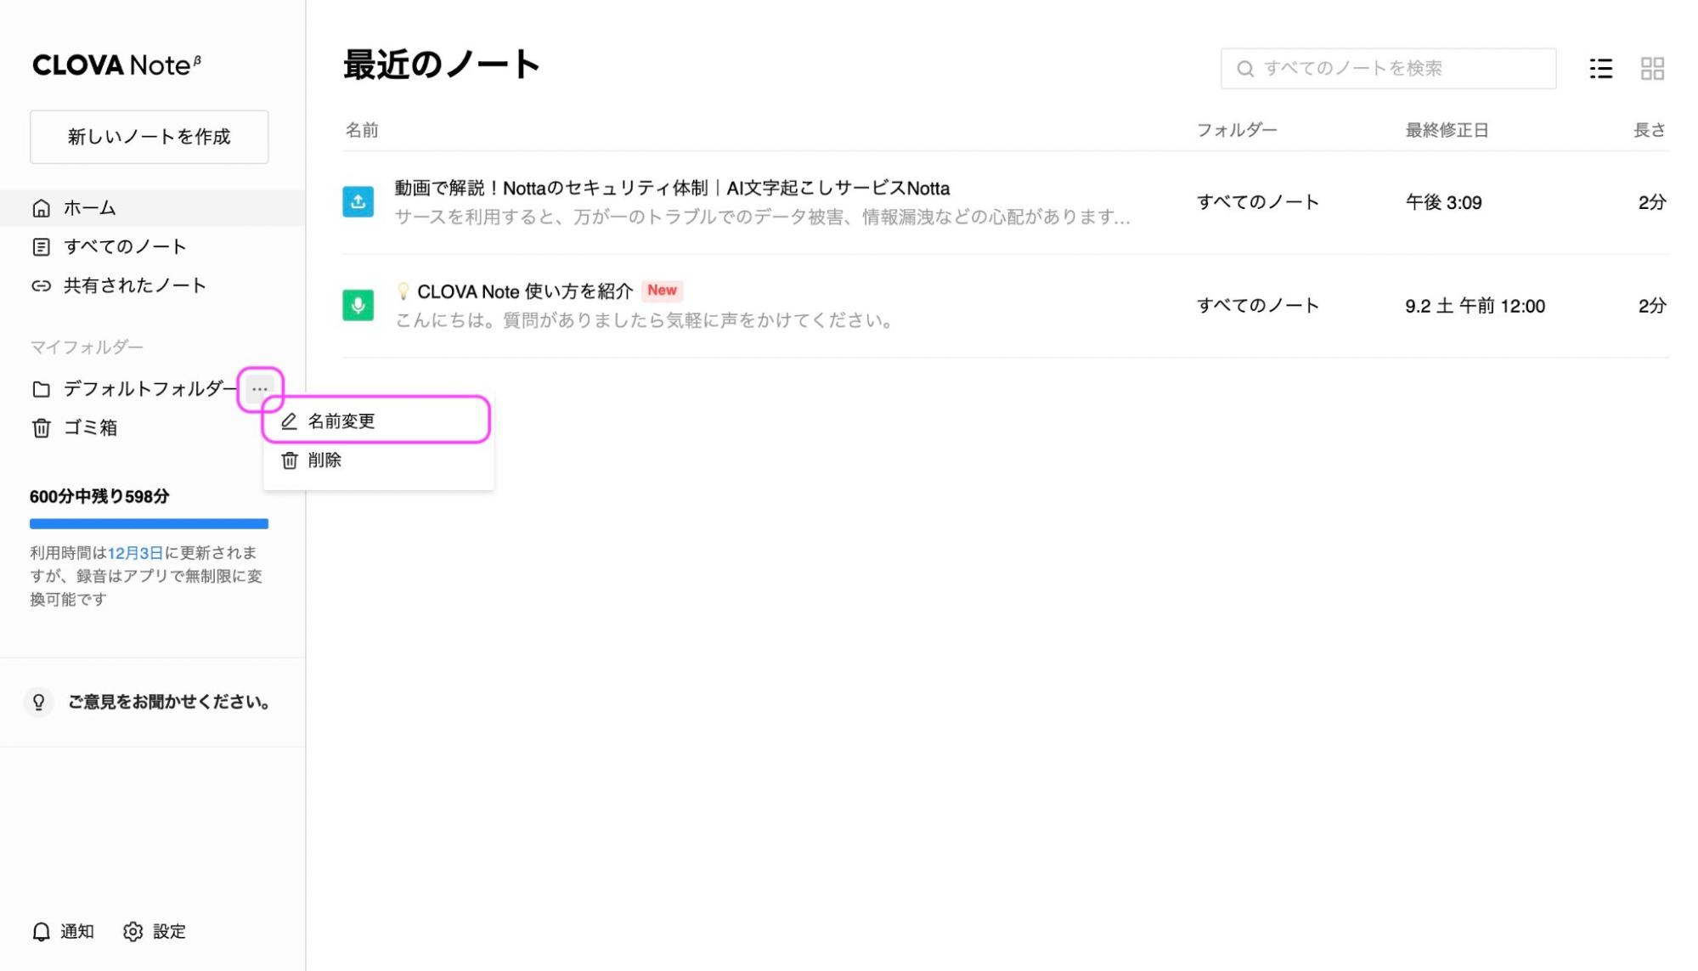This screenshot has width=1698, height=971.
Task: Click the マイフォルダー section label
Action: pos(87,347)
